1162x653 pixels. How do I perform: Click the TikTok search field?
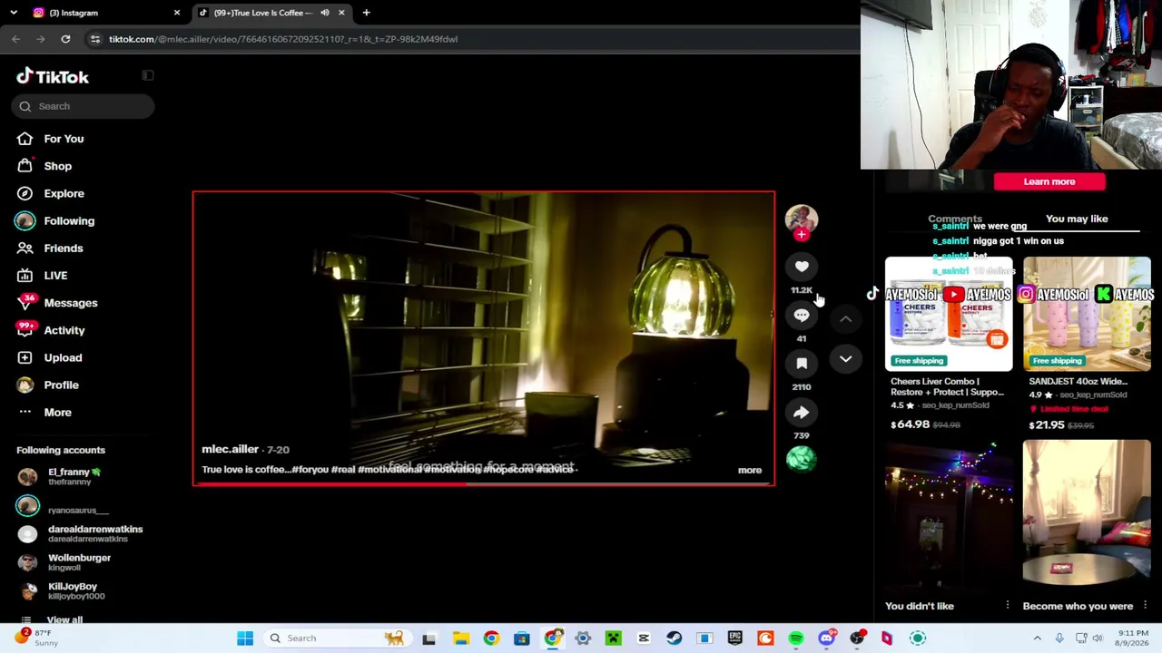(84, 106)
